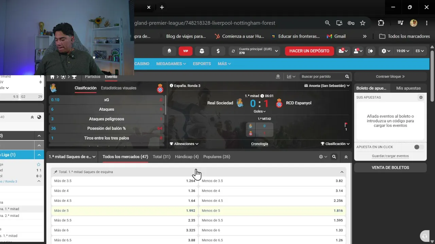
Task: Open the red VIP badge
Action: [x=186, y=51]
